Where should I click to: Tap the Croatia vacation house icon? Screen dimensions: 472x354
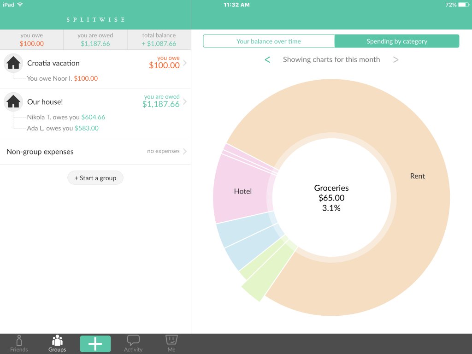pos(13,63)
